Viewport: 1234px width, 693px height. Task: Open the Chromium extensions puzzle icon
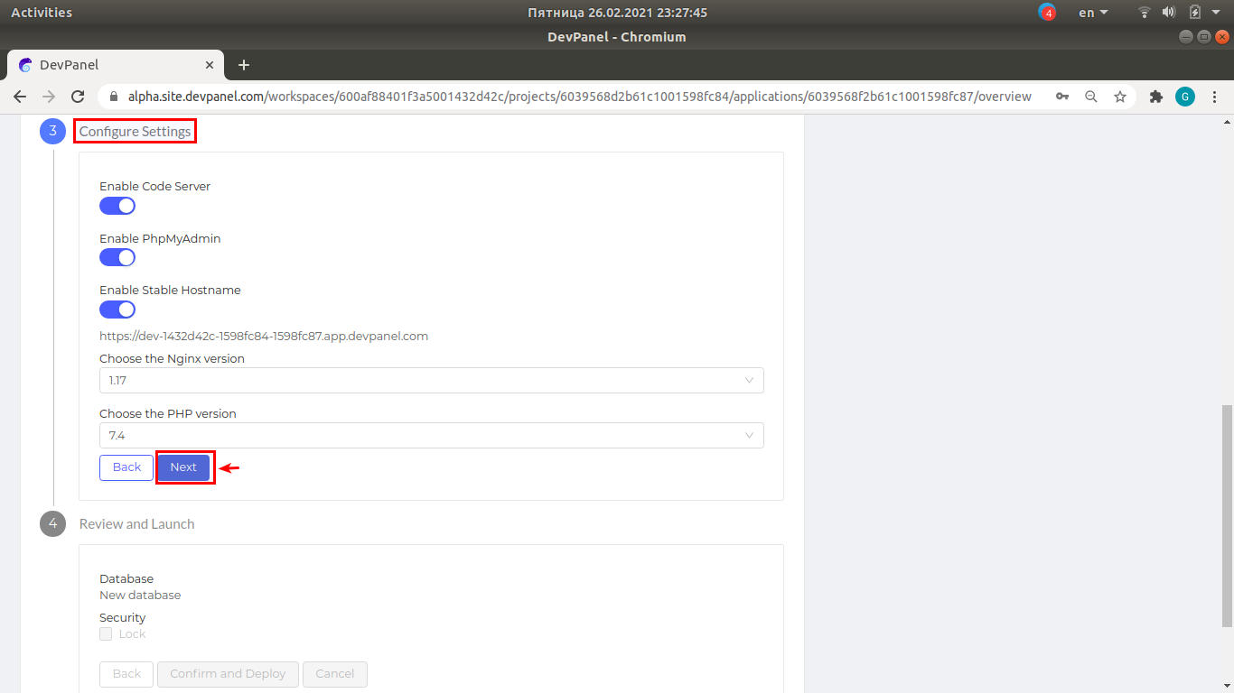[x=1156, y=96]
